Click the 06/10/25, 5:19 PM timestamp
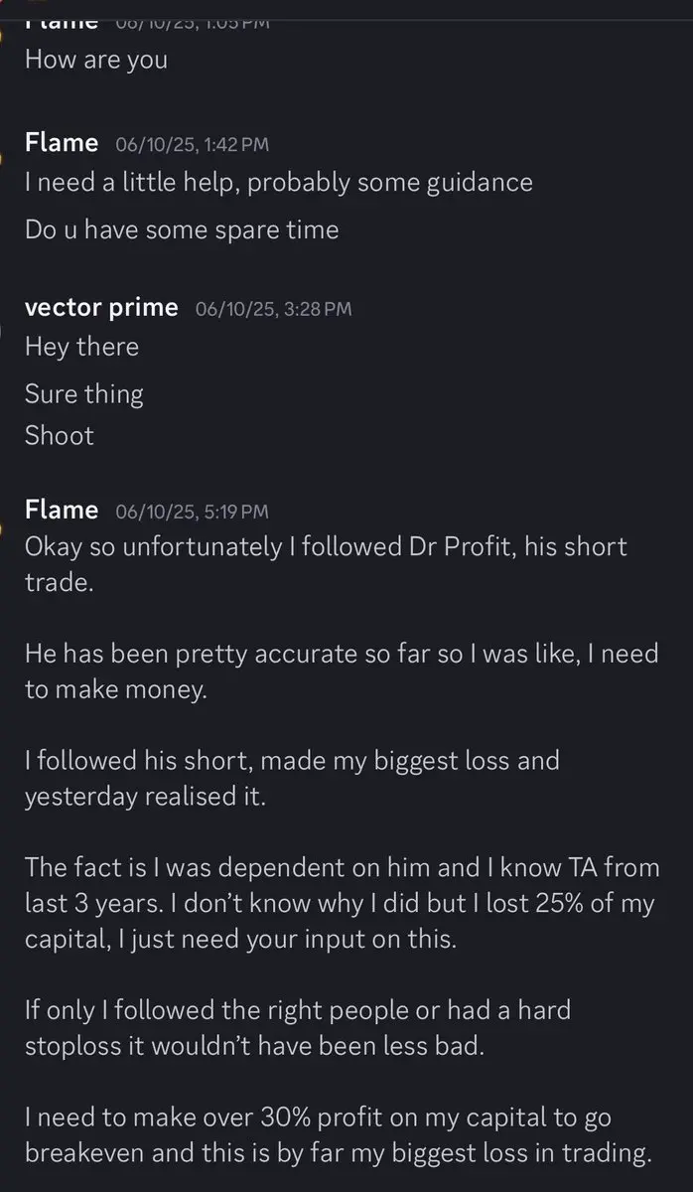This screenshot has height=1192, width=693. click(x=192, y=513)
